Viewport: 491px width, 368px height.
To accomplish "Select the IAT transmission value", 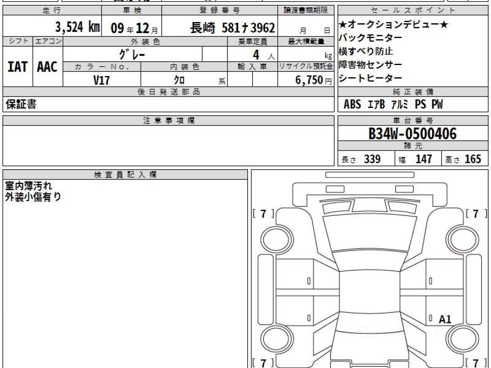I will click(x=18, y=67).
